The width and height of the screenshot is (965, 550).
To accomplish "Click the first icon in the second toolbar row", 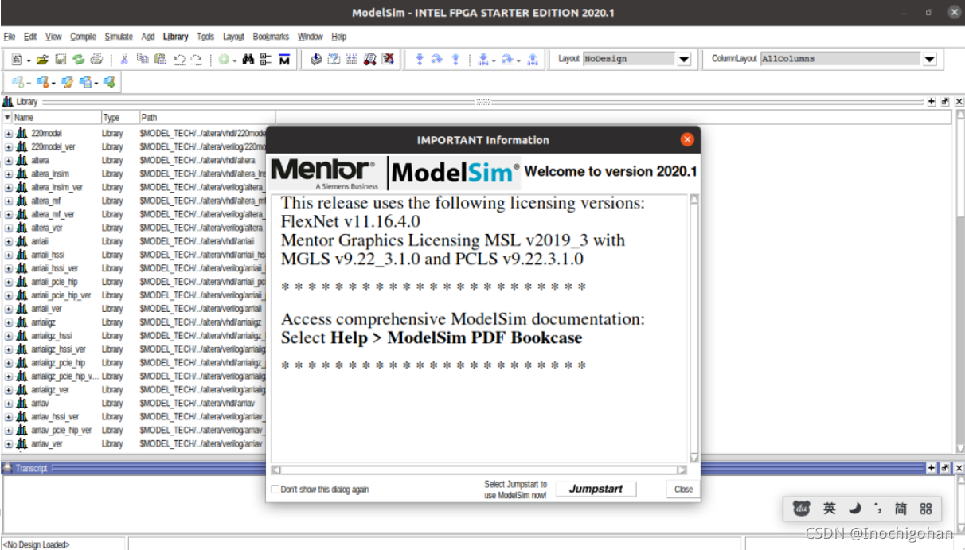I will point(18,82).
